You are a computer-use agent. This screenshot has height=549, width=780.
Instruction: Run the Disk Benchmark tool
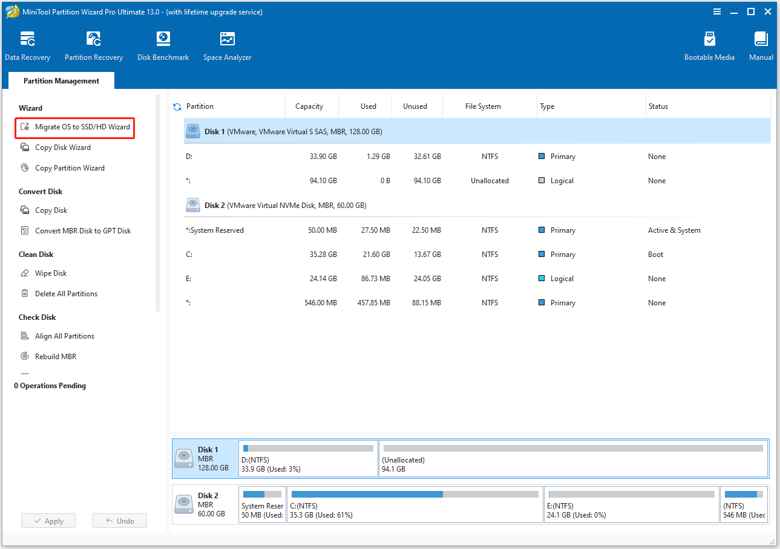coord(163,45)
